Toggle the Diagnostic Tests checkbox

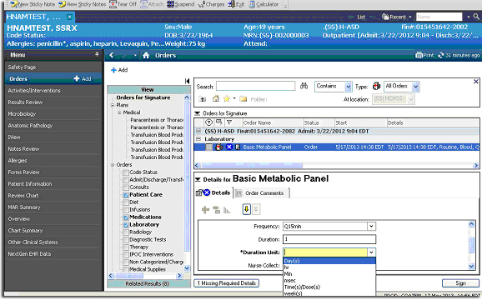coord(125,240)
